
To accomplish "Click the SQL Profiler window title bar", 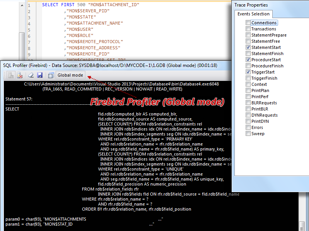I will pyautogui.click(x=116, y=65).
